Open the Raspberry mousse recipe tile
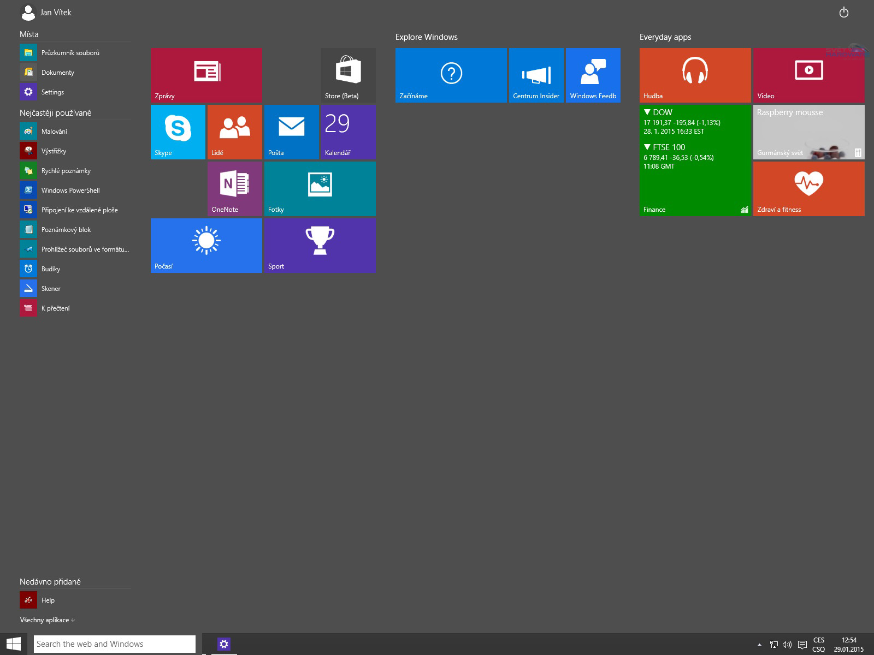 808,132
